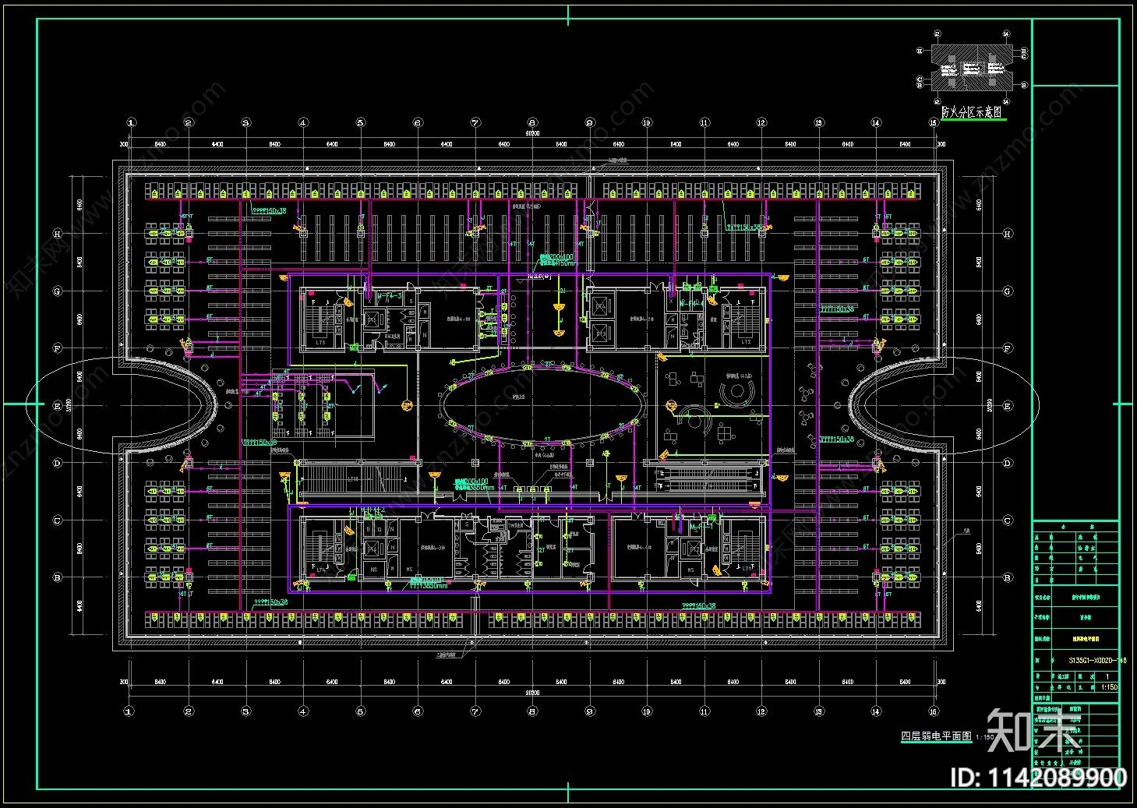Click axis bubble 8 in top grid row

pyautogui.click(x=532, y=122)
